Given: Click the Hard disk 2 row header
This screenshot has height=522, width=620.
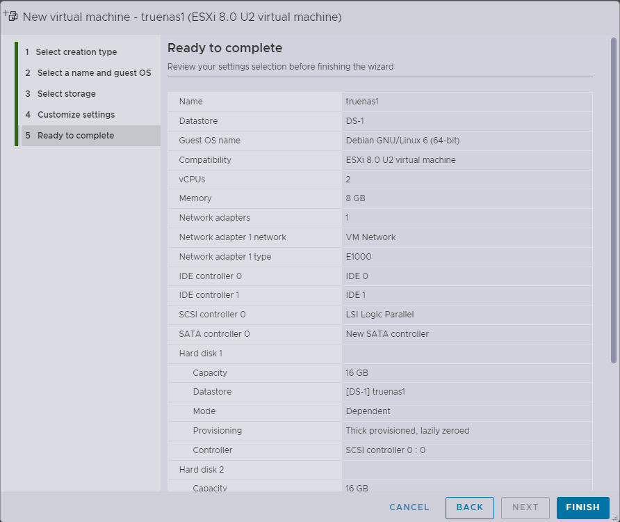Looking at the screenshot, I should 201,470.
